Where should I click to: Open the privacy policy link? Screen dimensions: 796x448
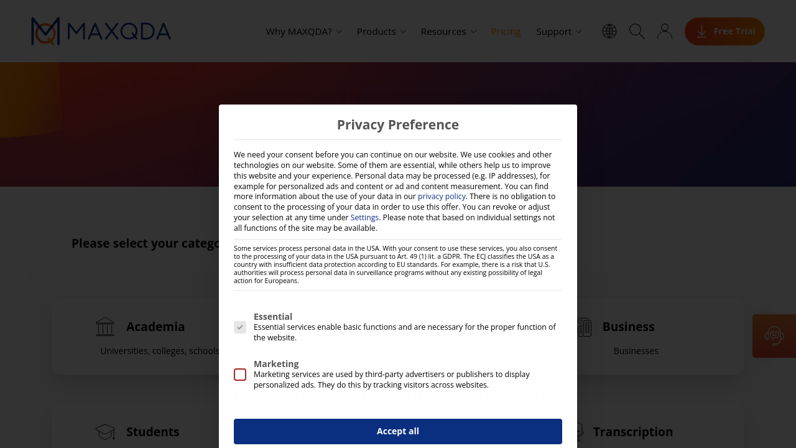[442, 197]
